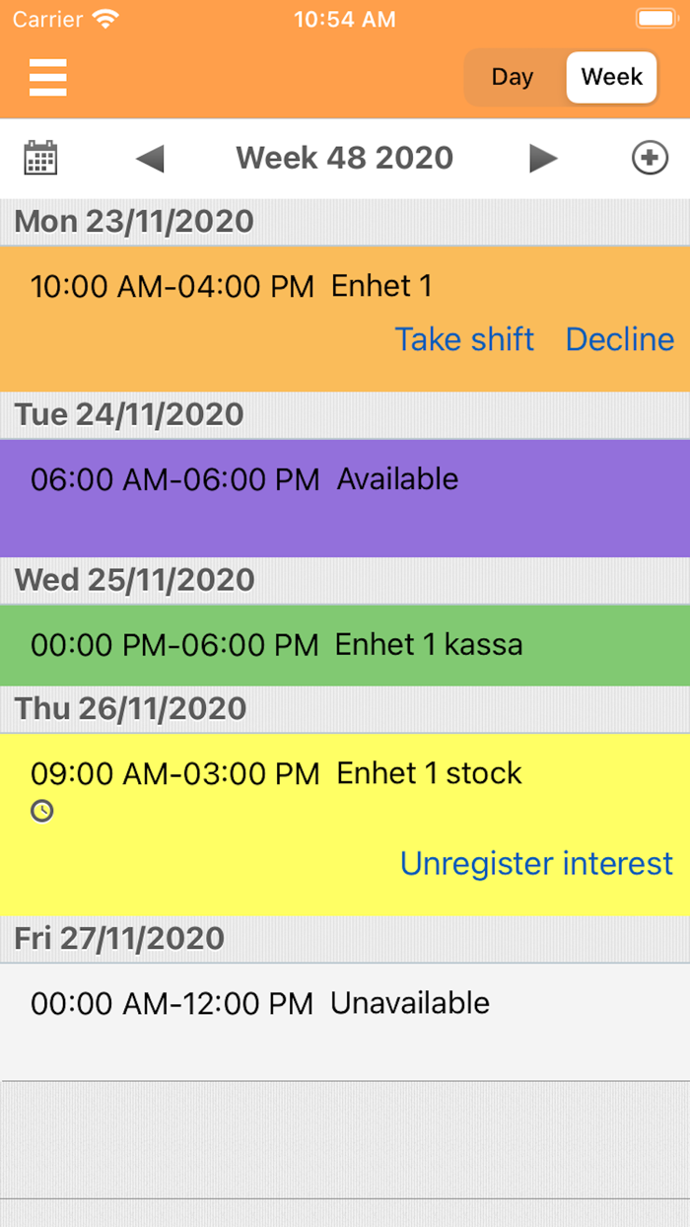Screen dimensions: 690x1227
Task: Open the hamburger navigation menu
Action: 47,78
